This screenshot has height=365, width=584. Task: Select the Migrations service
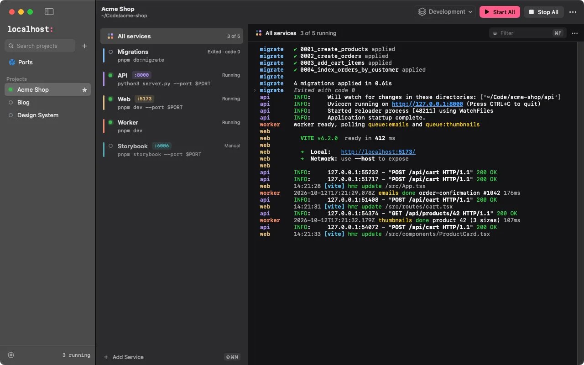172,55
